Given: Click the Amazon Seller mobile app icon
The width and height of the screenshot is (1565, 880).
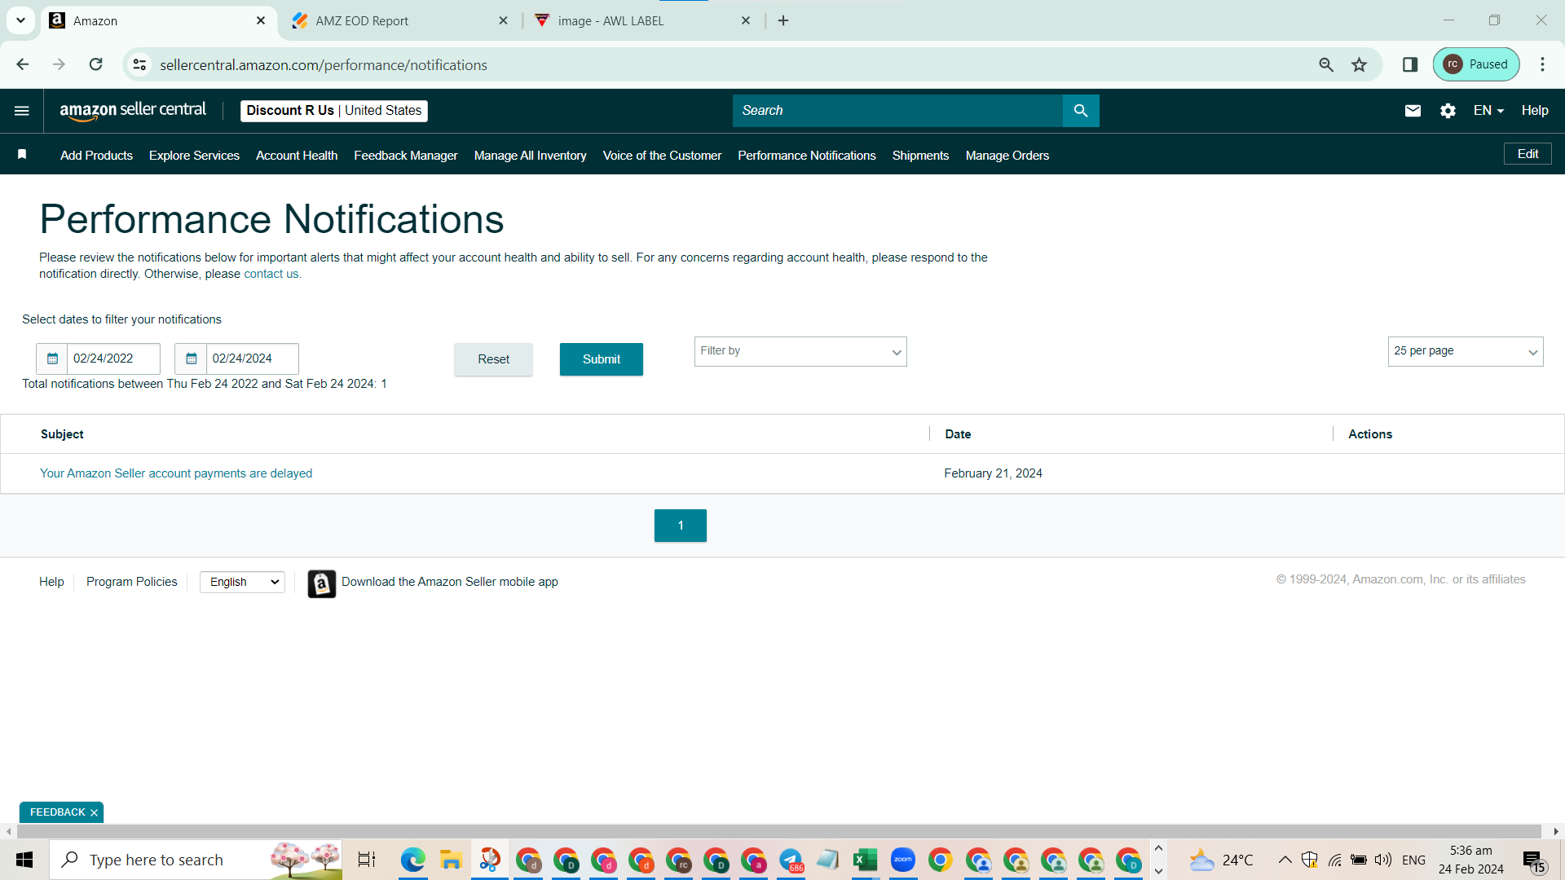Looking at the screenshot, I should pyautogui.click(x=322, y=583).
